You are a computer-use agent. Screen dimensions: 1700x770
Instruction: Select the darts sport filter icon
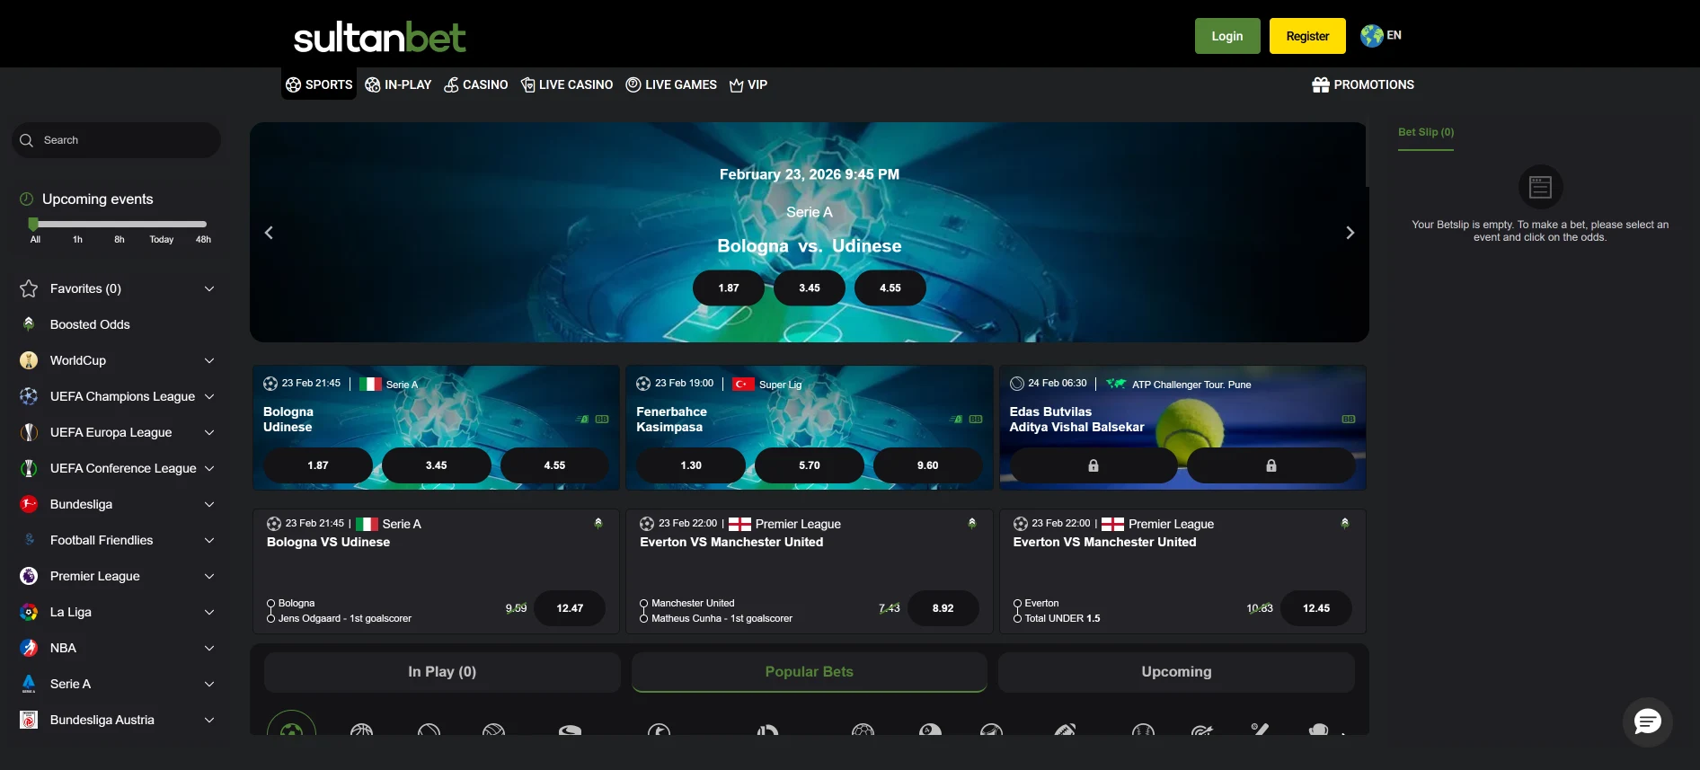pos(1202,730)
